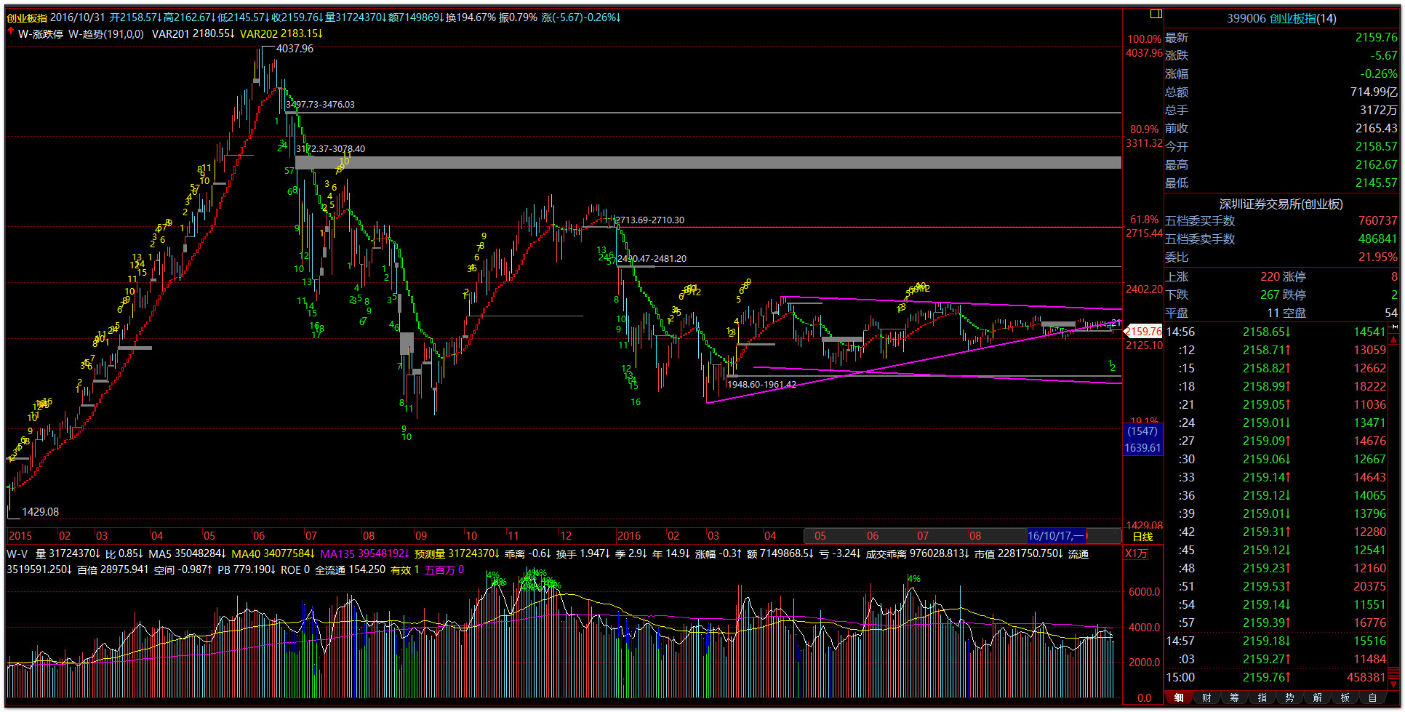Image resolution: width=1405 pixels, height=712 pixels.
Task: Click the grey timeline range bar at 06
Action: coord(873,536)
